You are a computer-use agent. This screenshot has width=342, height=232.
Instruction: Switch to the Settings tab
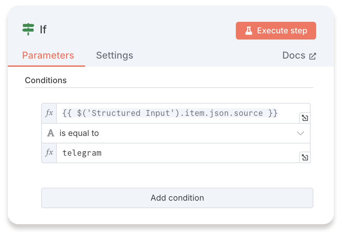114,55
